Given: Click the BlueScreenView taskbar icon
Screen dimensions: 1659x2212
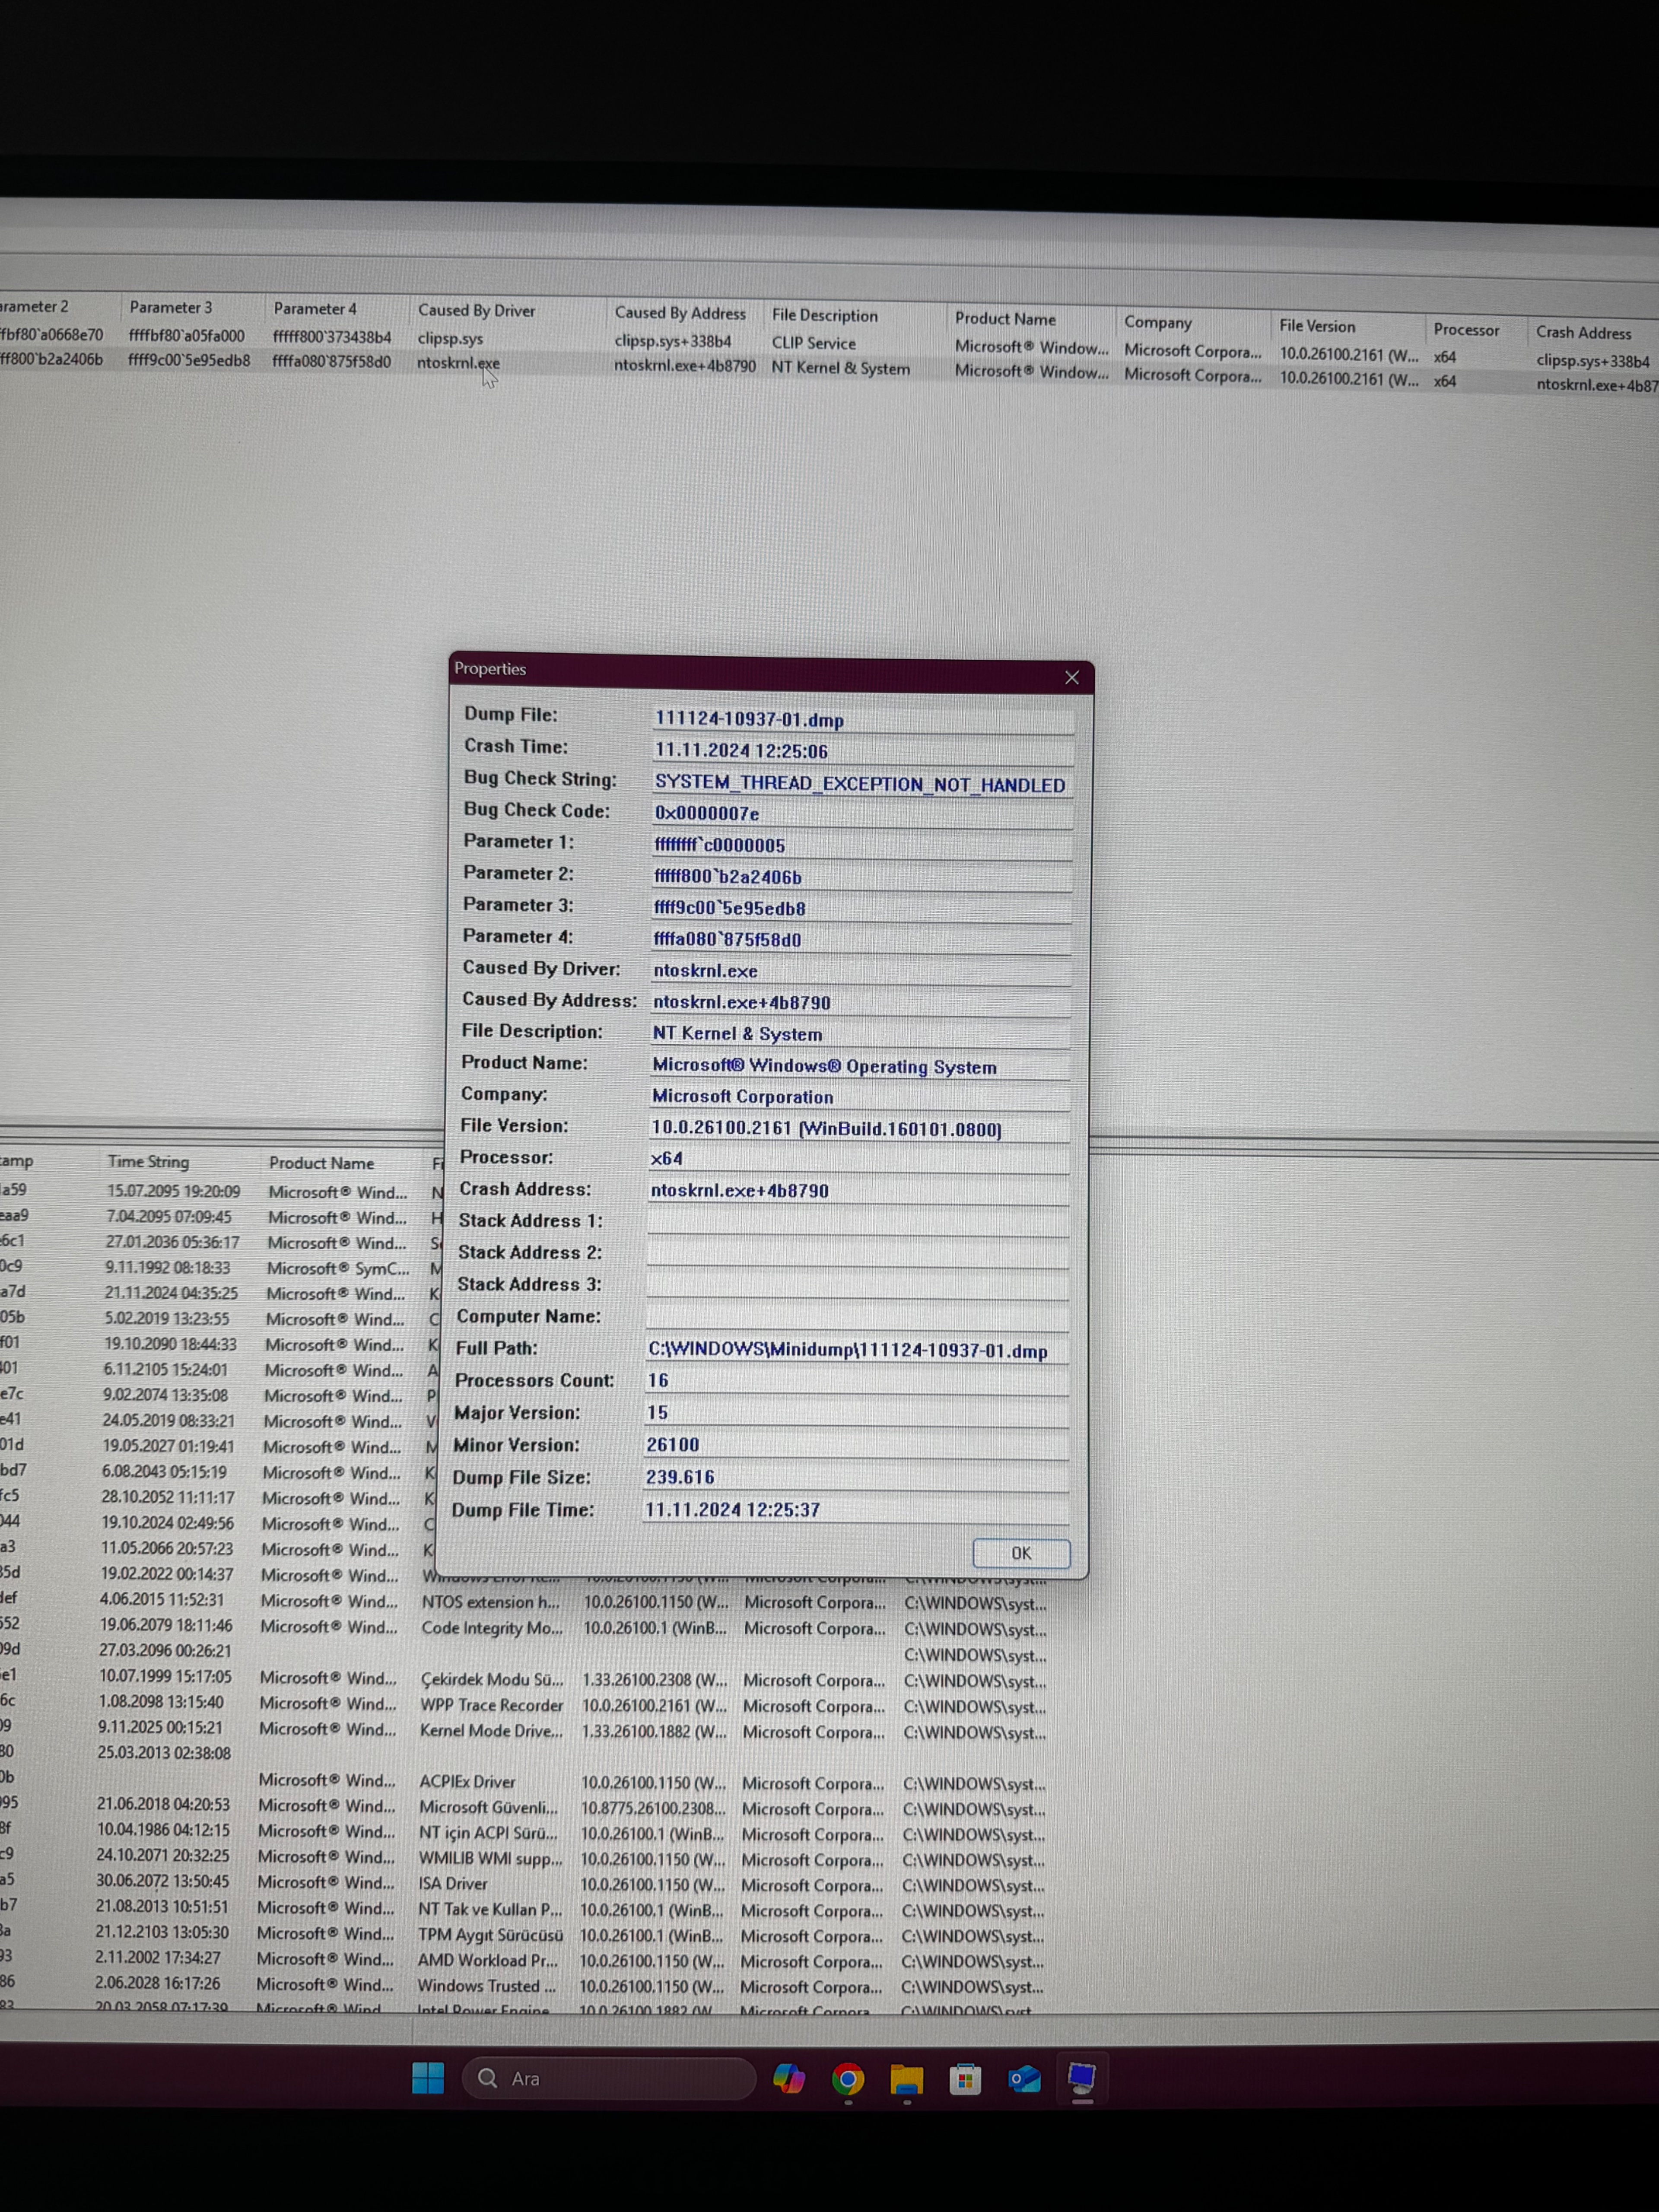Looking at the screenshot, I should [1081, 2079].
